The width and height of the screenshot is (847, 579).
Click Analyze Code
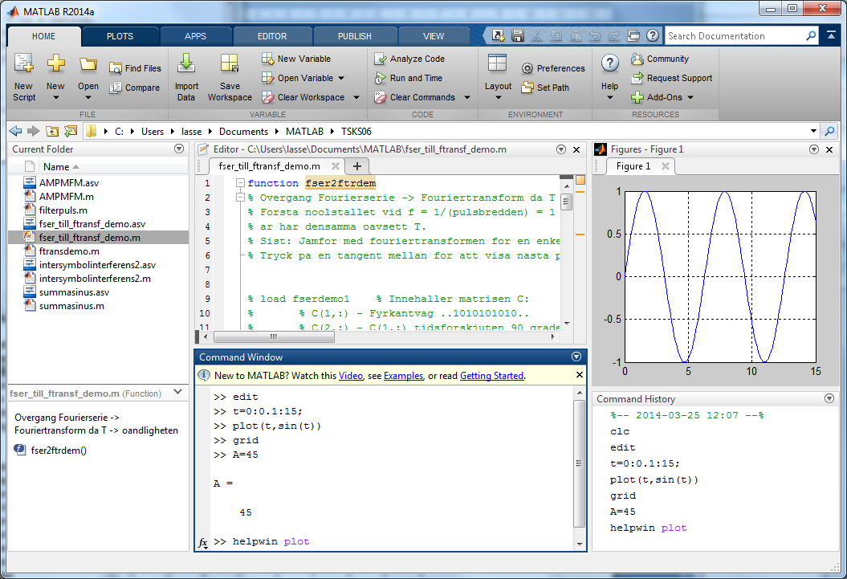coord(409,59)
